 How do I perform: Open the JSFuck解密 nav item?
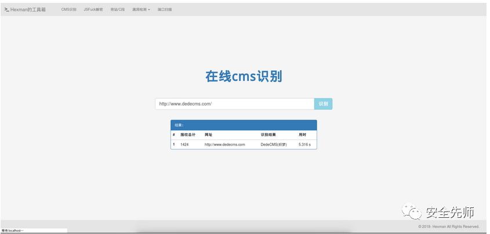(x=93, y=10)
